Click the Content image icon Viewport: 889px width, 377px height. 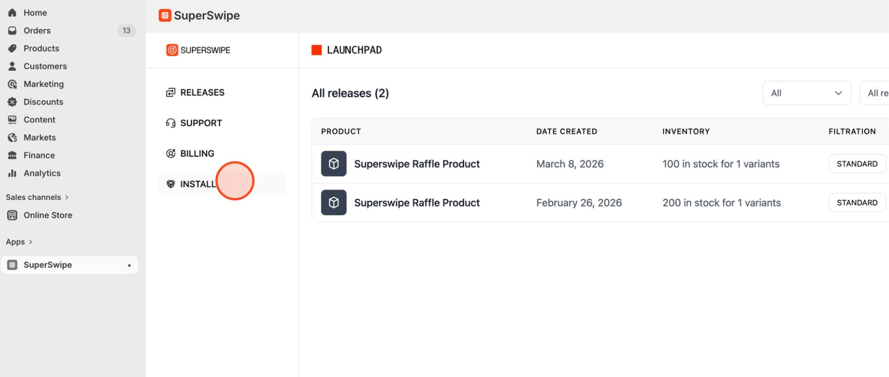coord(12,120)
